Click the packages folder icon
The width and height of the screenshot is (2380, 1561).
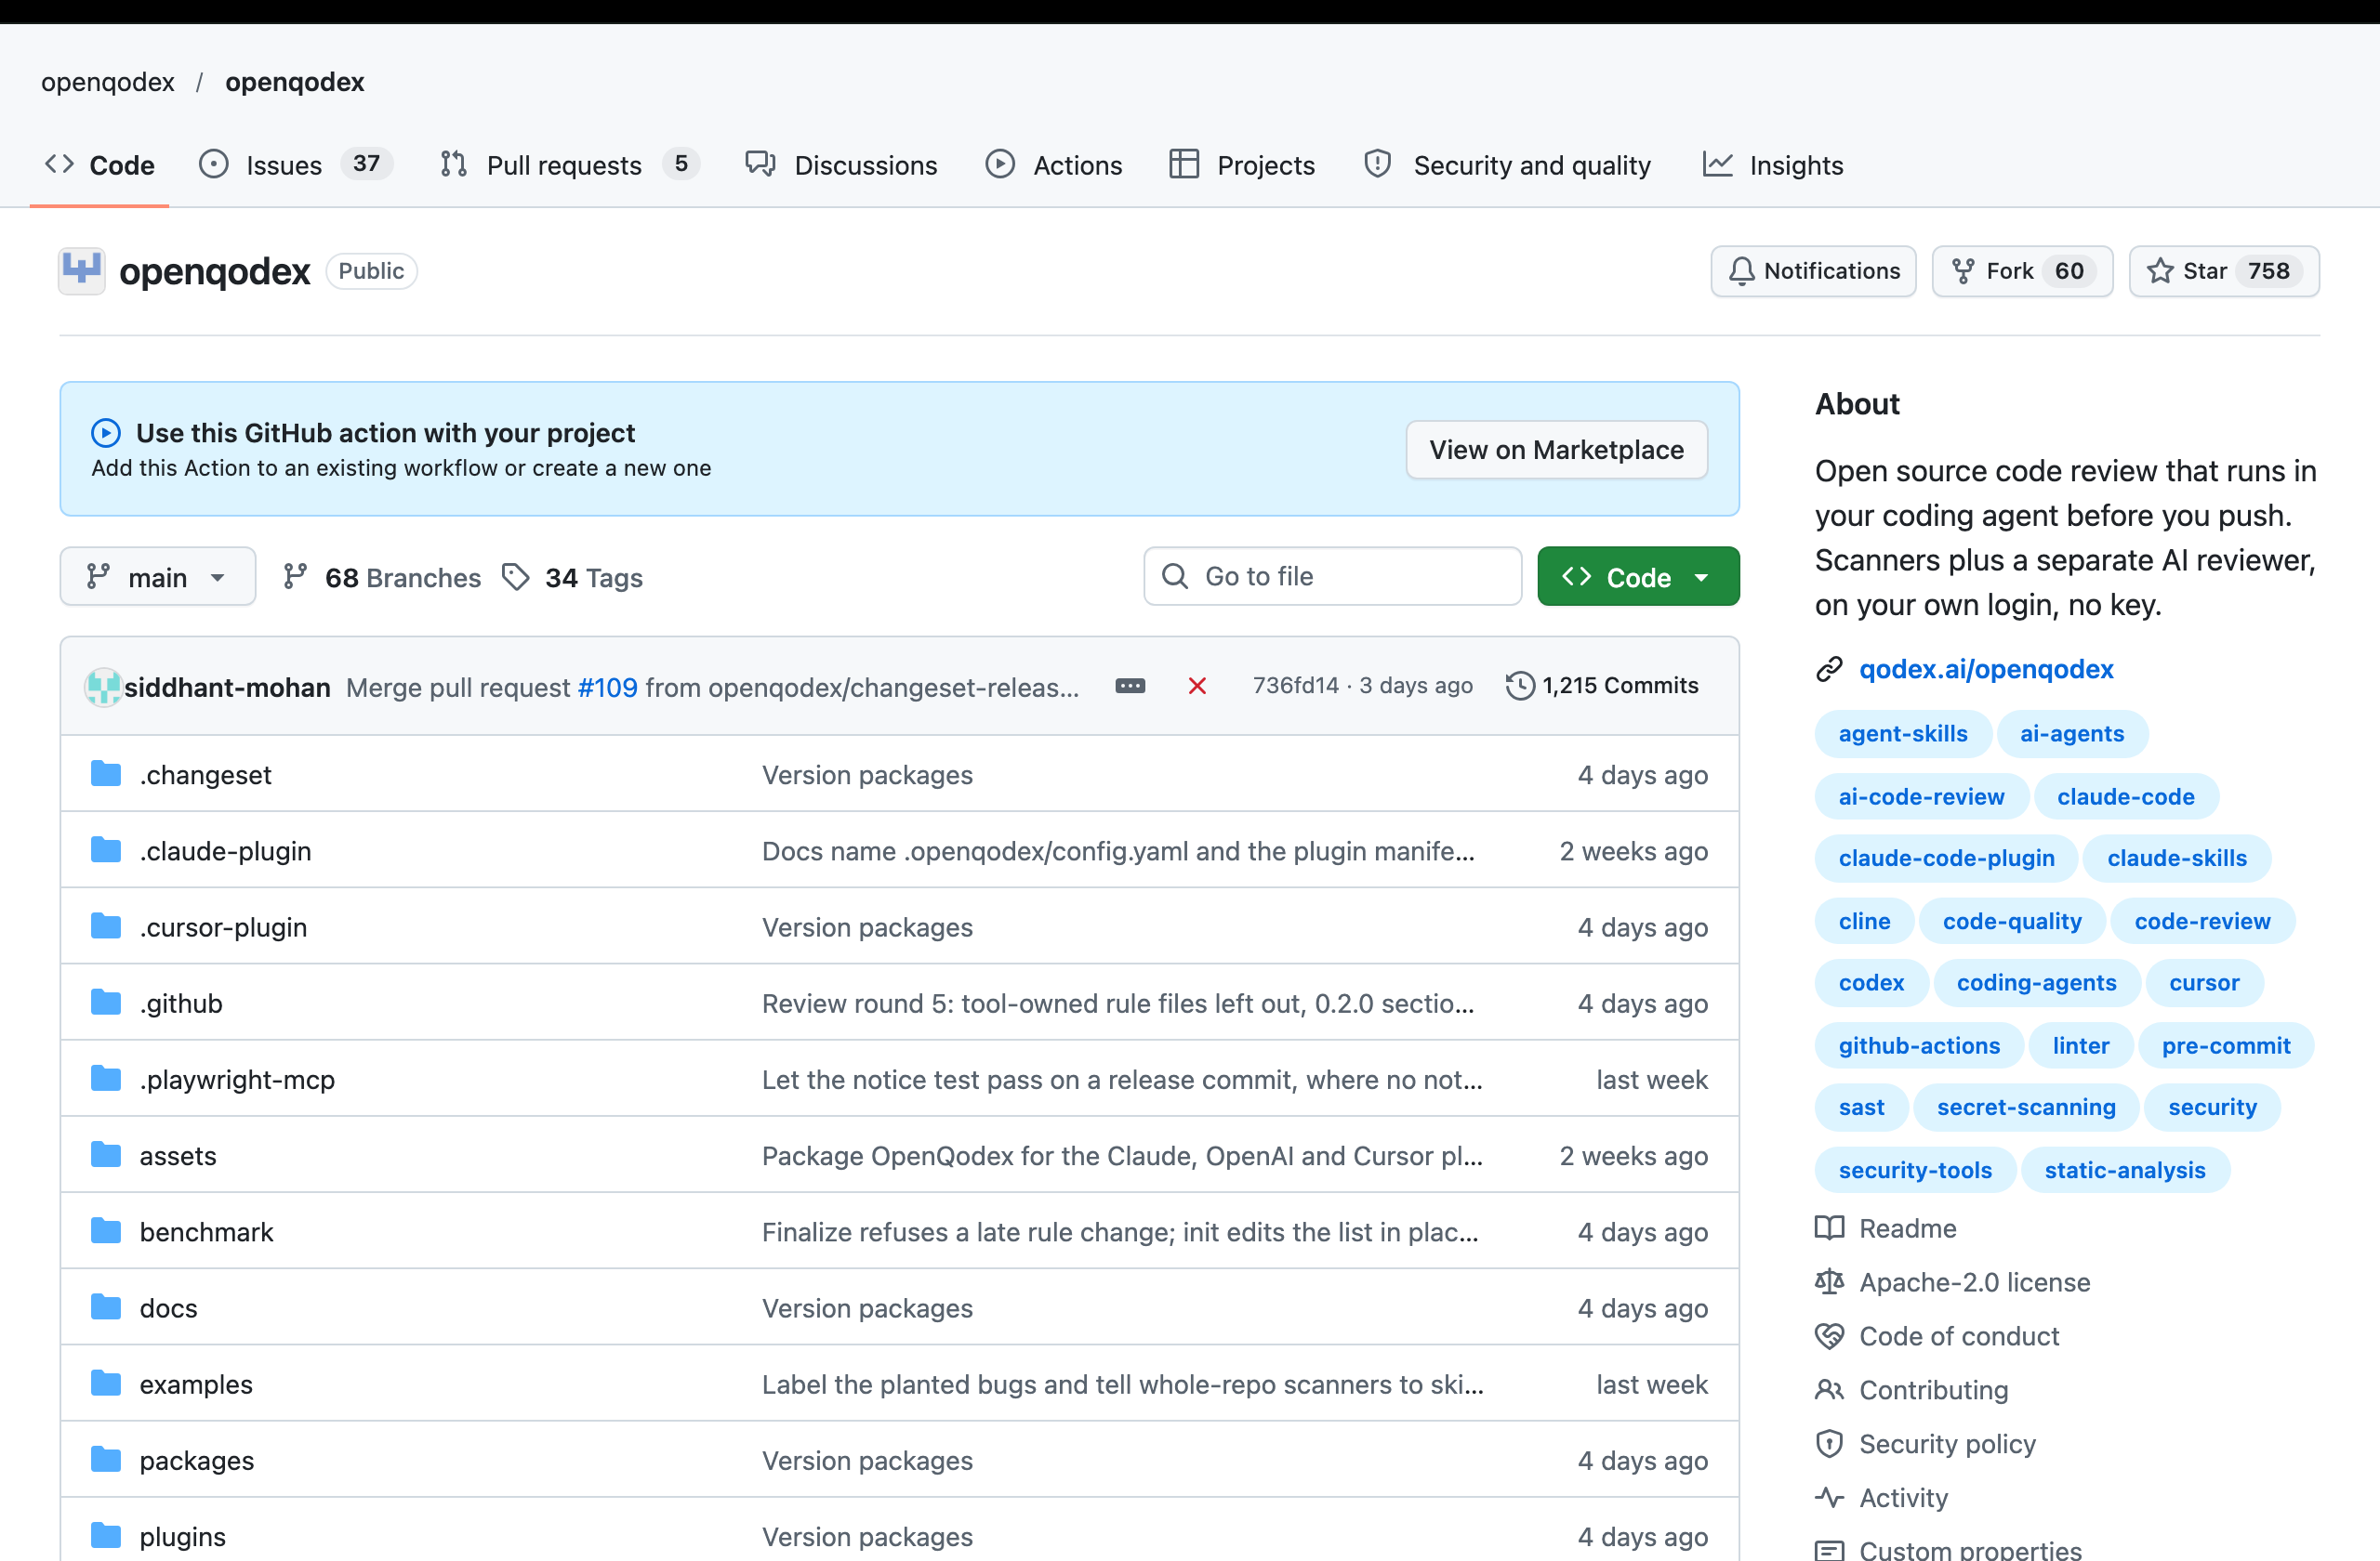coord(106,1460)
